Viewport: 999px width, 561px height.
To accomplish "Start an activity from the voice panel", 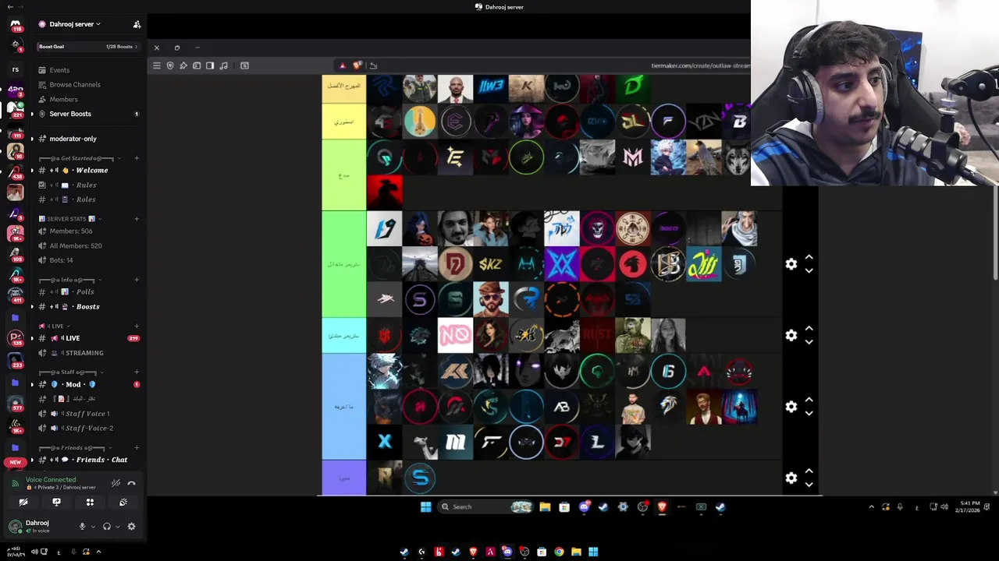I will (x=90, y=503).
